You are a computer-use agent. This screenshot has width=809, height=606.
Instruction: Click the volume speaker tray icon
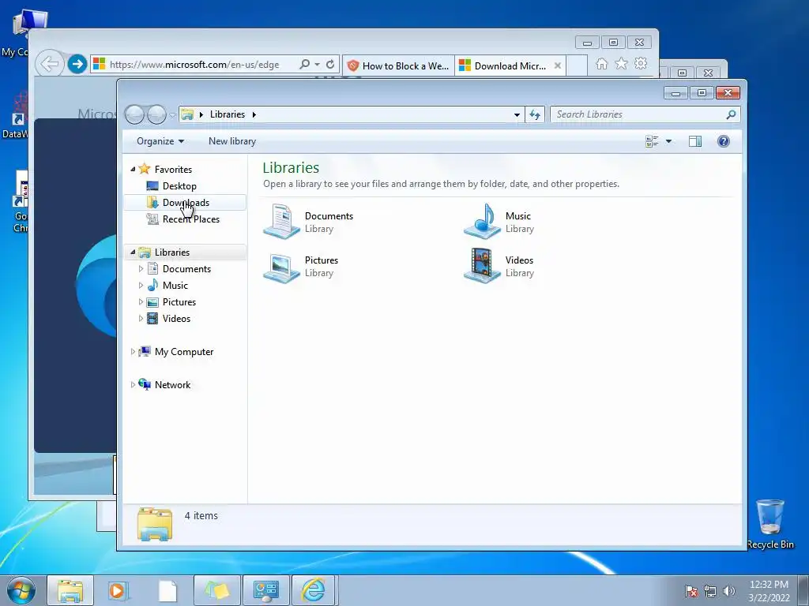728,591
